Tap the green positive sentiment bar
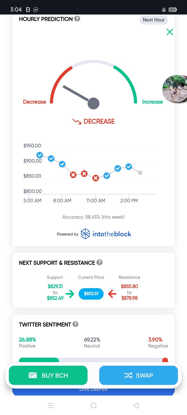This screenshot has width=187, height=415. coord(39,360)
